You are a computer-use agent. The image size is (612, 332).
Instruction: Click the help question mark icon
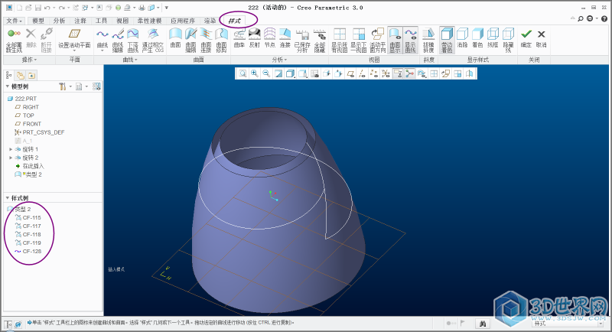click(604, 18)
